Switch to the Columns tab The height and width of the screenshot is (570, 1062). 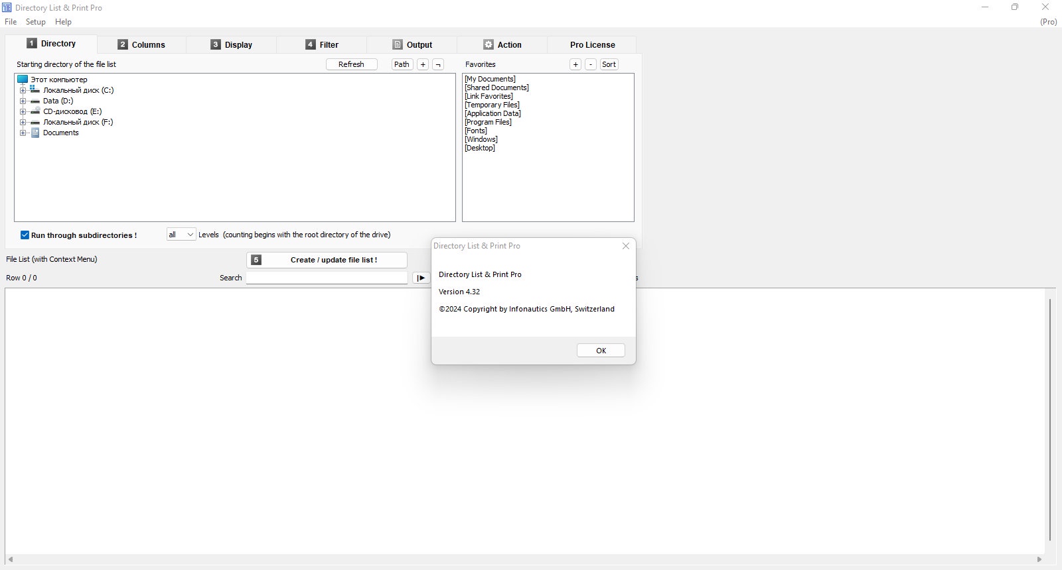click(x=141, y=45)
